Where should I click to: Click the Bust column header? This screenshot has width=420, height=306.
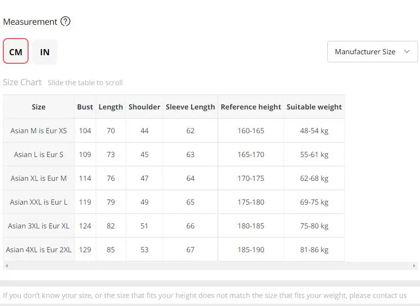tap(85, 107)
